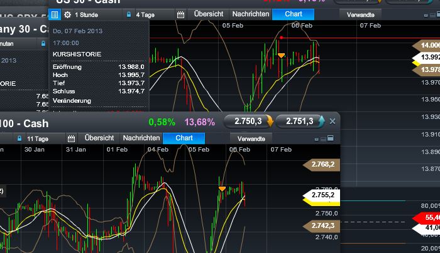
Task: Open calendar date picker in US 100 toolbar
Action: tap(71, 138)
